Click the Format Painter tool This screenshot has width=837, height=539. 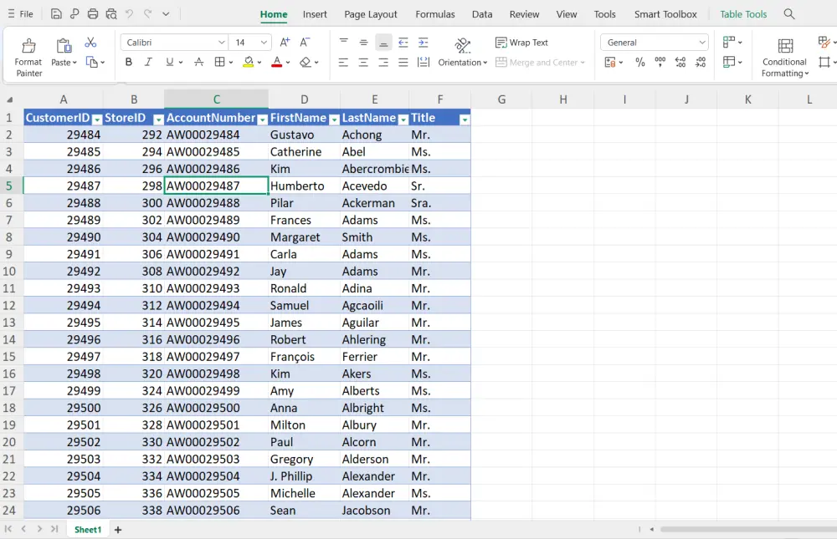point(28,58)
